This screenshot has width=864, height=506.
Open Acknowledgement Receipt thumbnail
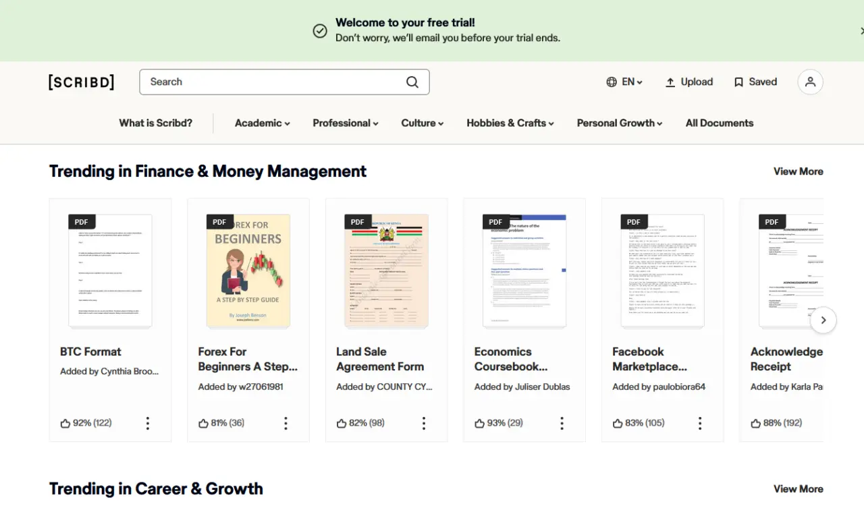tap(791, 271)
